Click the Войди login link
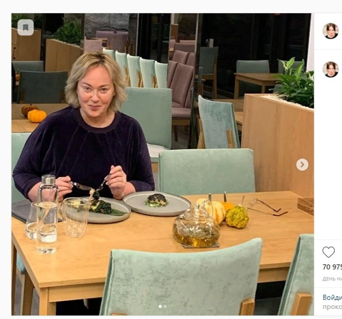 (332, 297)
